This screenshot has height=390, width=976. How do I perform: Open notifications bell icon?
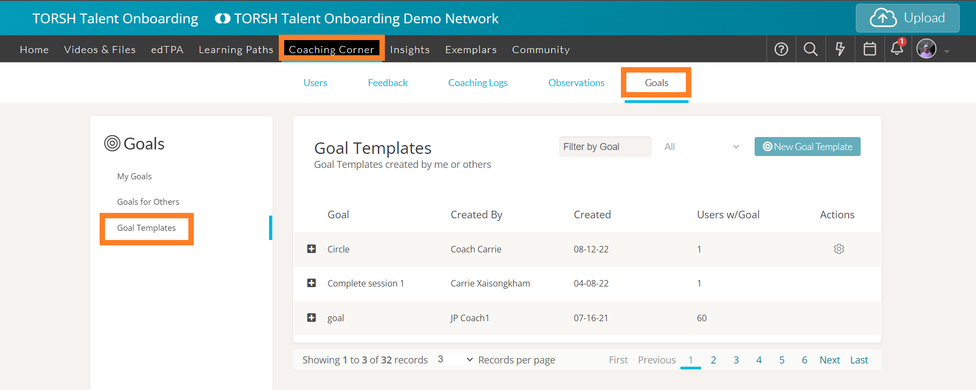tap(897, 49)
